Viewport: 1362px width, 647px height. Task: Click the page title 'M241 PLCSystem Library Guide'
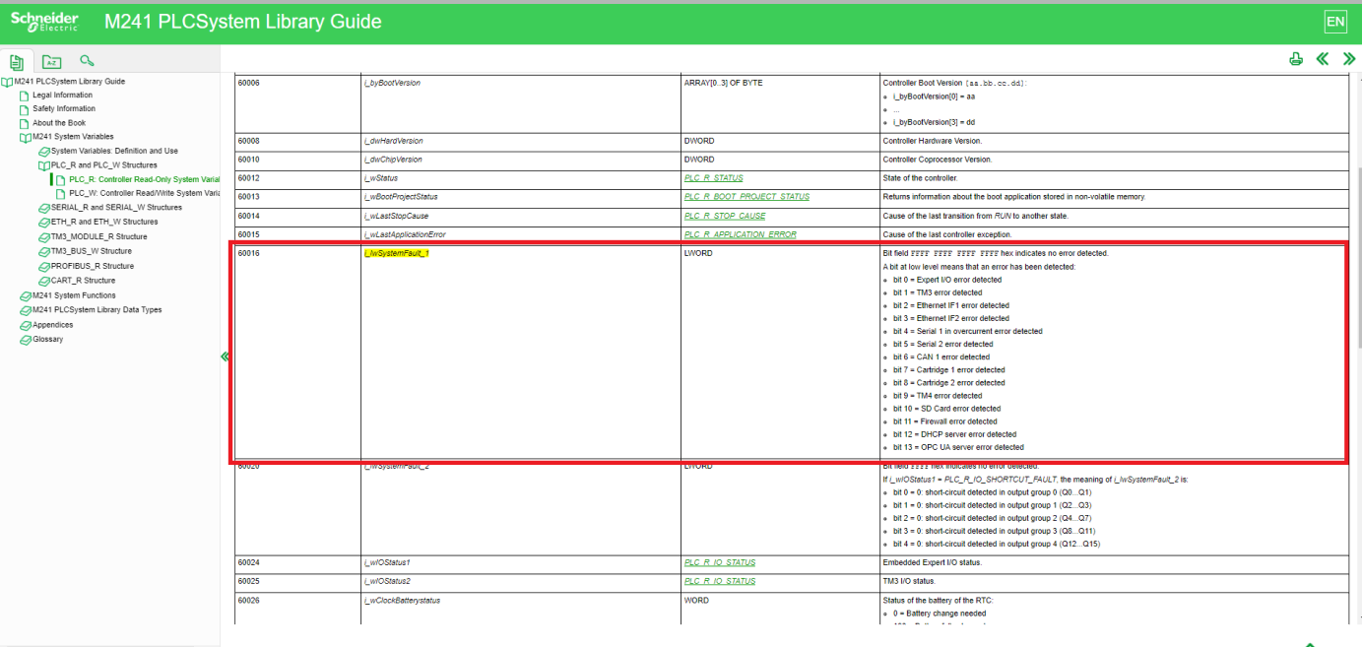[x=242, y=22]
